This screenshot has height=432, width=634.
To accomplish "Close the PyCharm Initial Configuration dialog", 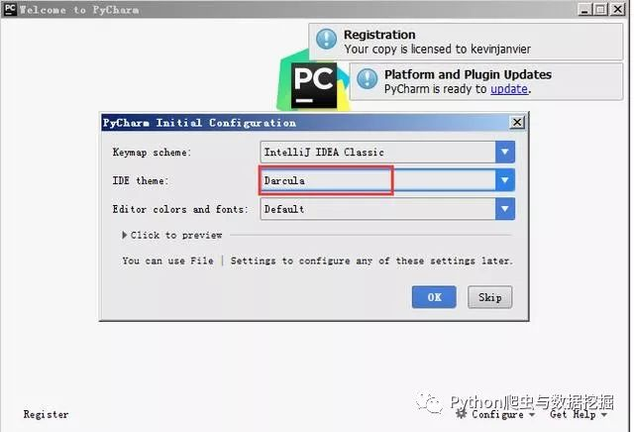I will coord(517,122).
